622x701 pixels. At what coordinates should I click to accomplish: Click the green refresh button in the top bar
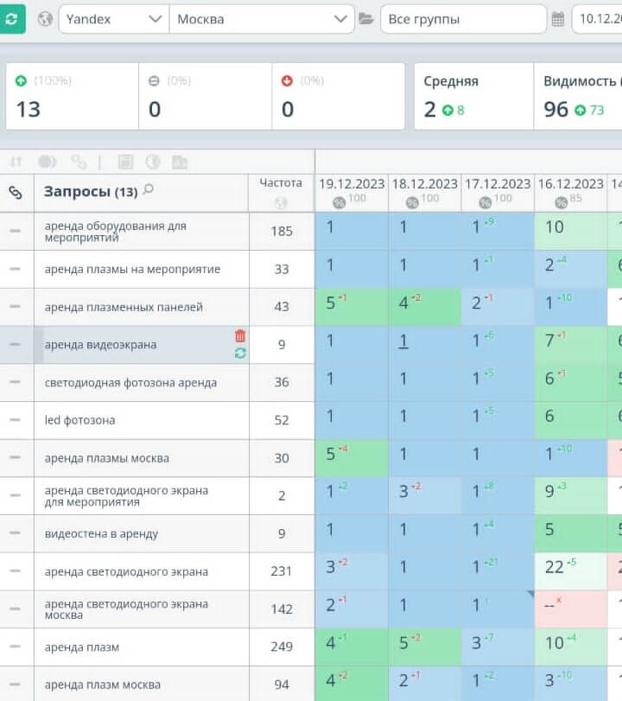click(x=12, y=19)
